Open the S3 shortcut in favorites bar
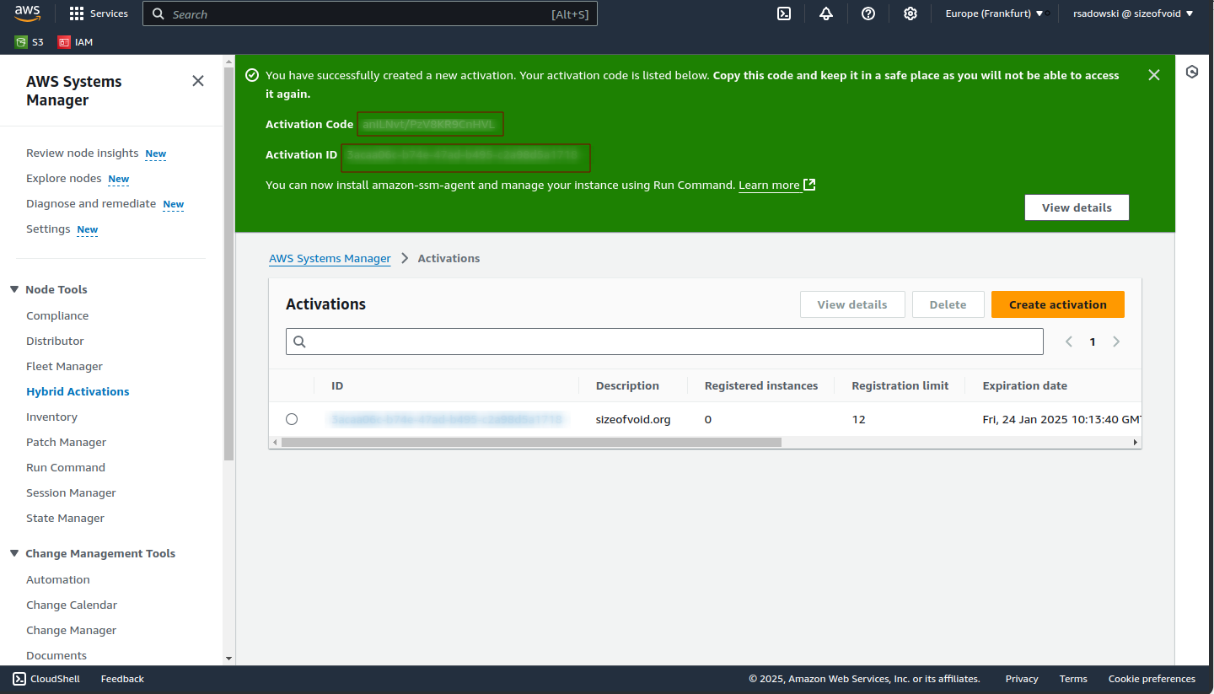The width and height of the screenshot is (1214, 694). (30, 41)
